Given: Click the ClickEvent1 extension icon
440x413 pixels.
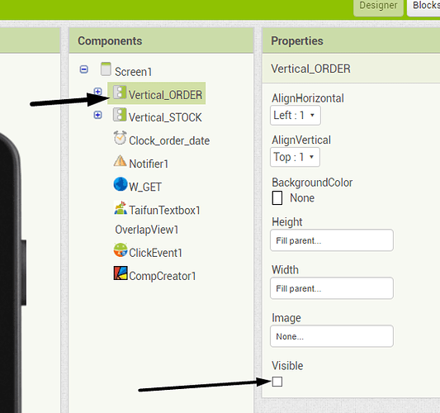Looking at the screenshot, I should click(x=121, y=250).
